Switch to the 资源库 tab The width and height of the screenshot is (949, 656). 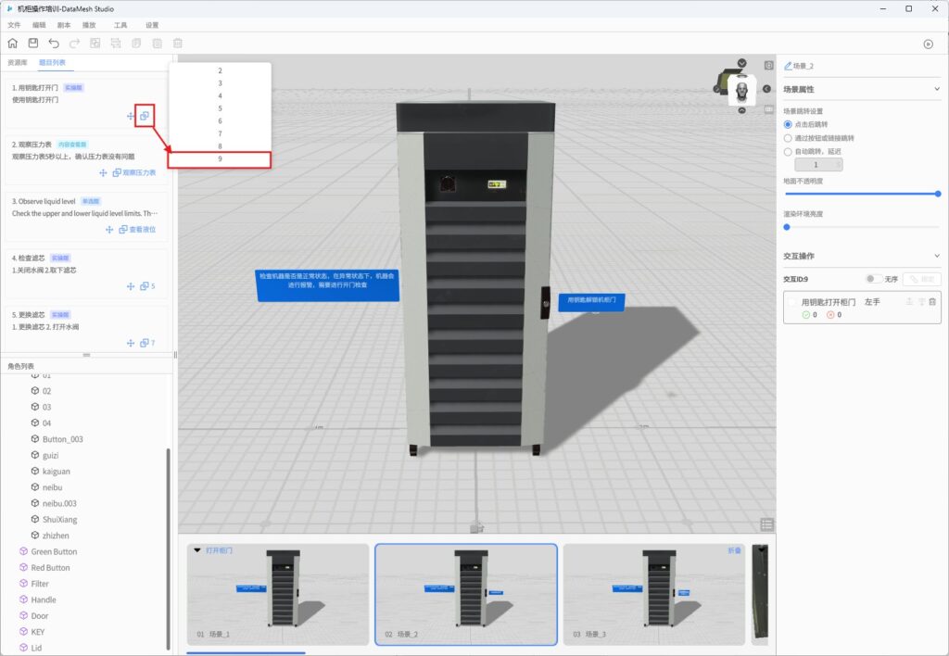tap(17, 62)
